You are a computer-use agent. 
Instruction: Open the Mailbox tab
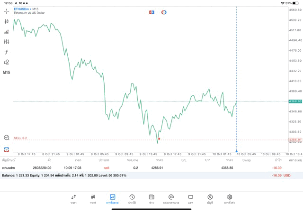point(171,199)
